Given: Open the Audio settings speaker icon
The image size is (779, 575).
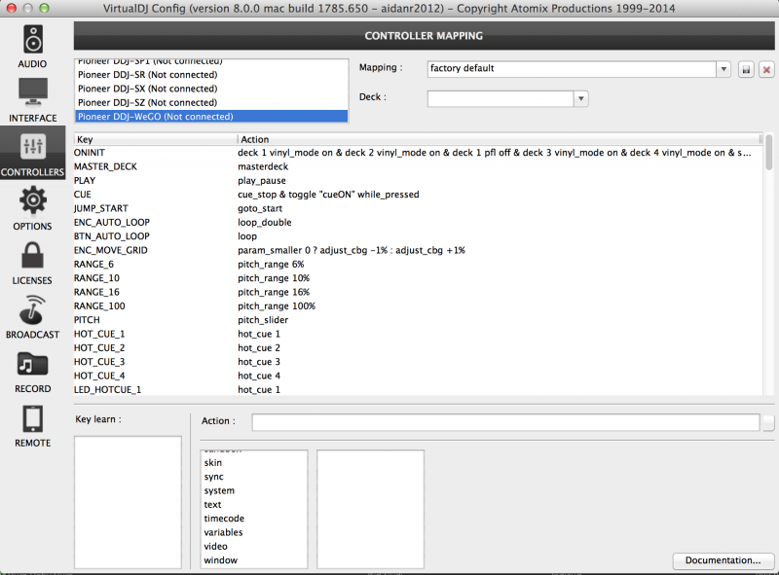Looking at the screenshot, I should 33,40.
